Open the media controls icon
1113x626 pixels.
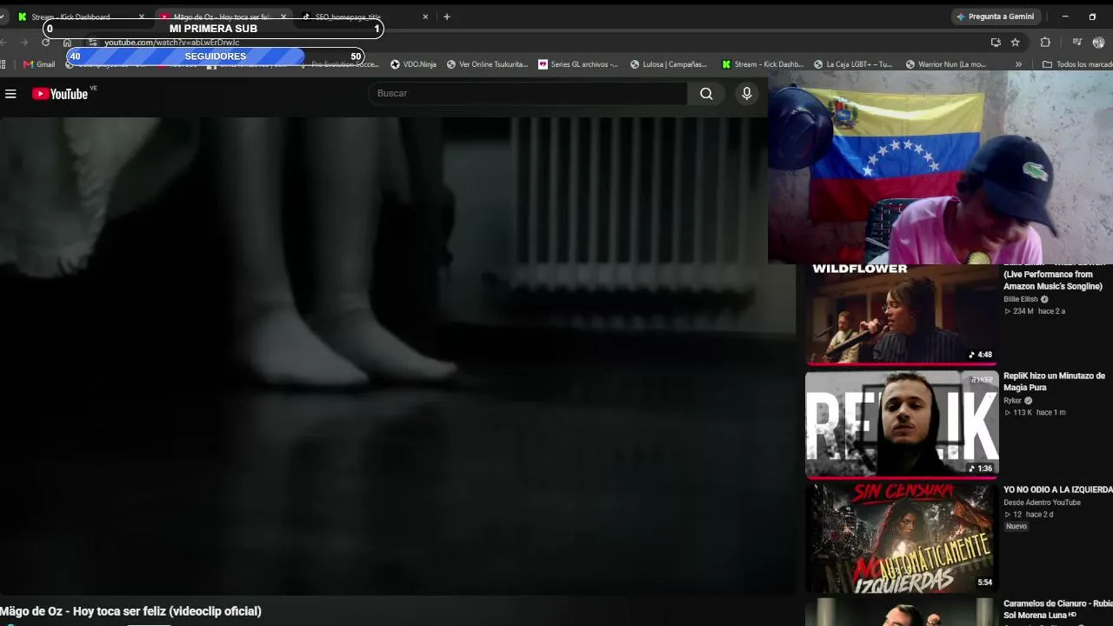tap(1077, 42)
